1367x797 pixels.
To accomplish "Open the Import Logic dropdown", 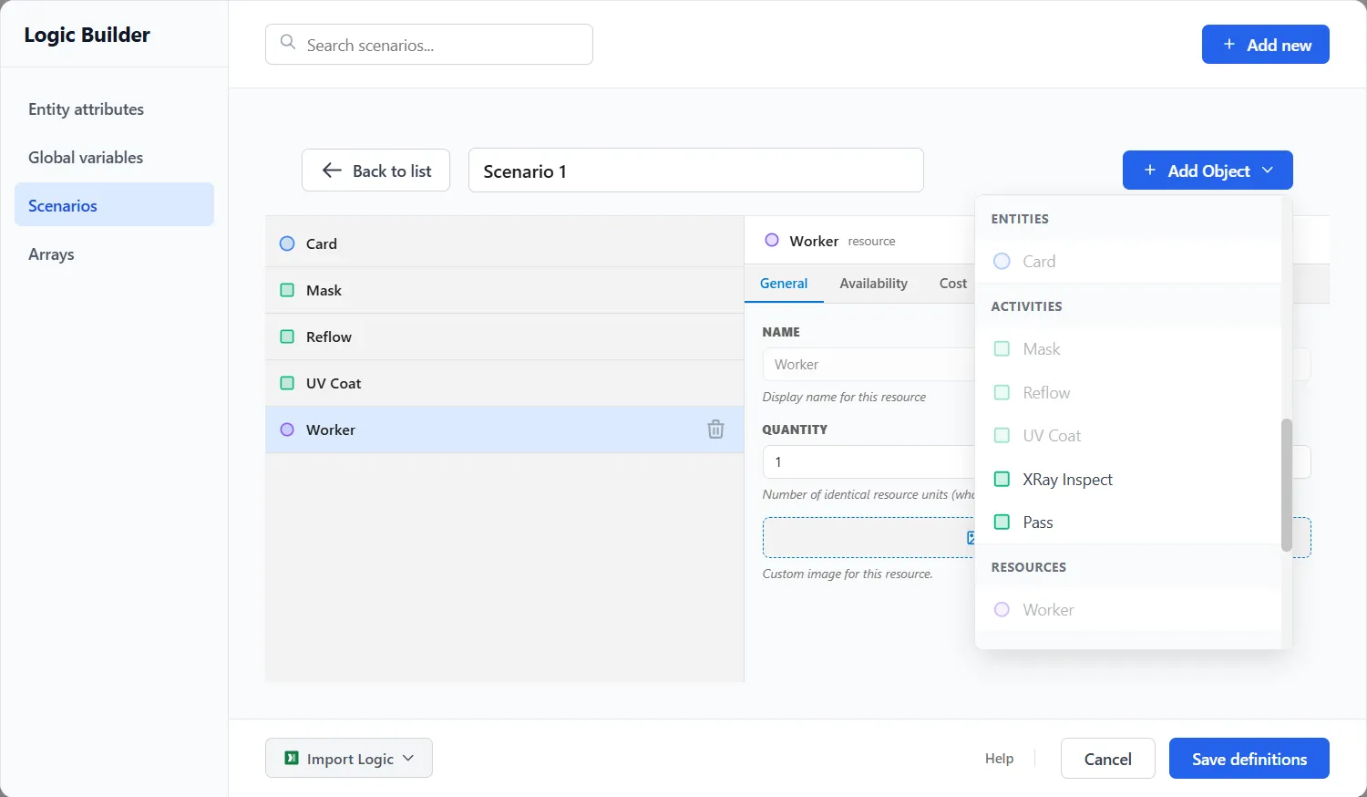I will tap(349, 758).
